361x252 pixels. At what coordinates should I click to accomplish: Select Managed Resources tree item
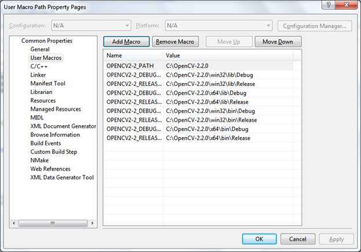[56, 109]
